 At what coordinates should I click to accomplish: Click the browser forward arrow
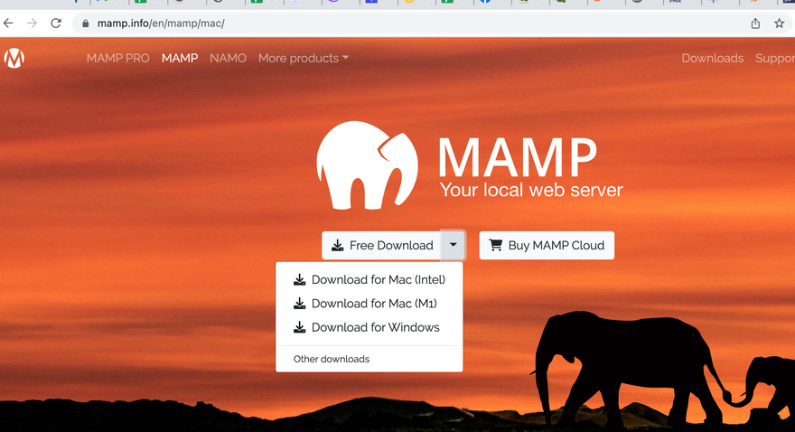coord(33,23)
